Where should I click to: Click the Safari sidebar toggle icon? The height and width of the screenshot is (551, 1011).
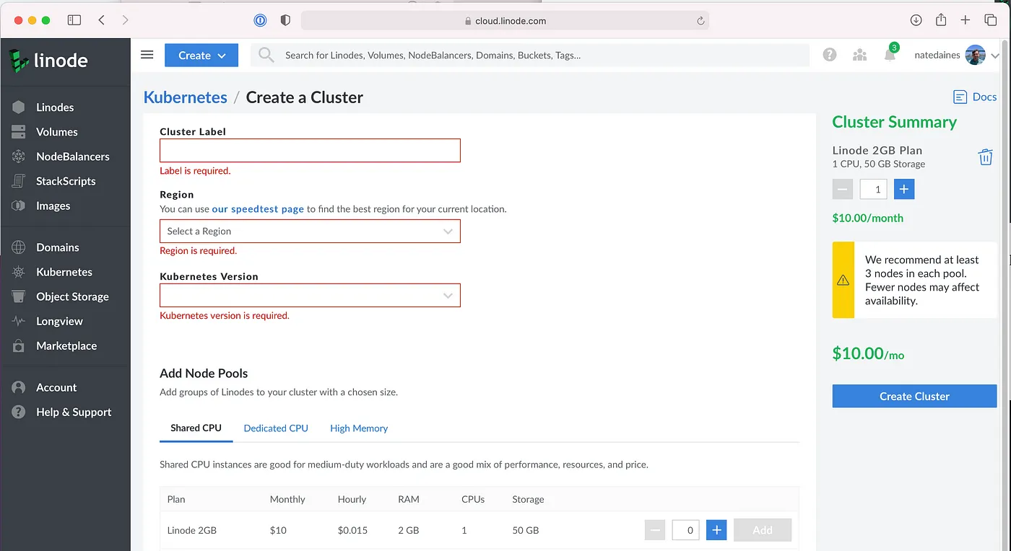[x=74, y=20]
